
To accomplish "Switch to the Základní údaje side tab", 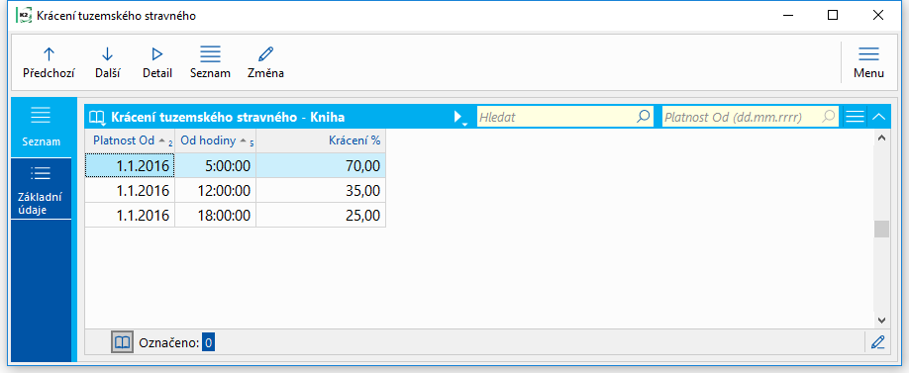I will 41,189.
